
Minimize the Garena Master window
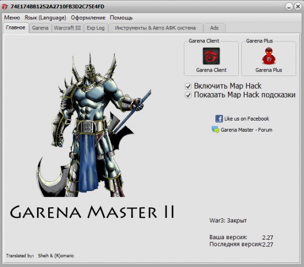[289, 7]
